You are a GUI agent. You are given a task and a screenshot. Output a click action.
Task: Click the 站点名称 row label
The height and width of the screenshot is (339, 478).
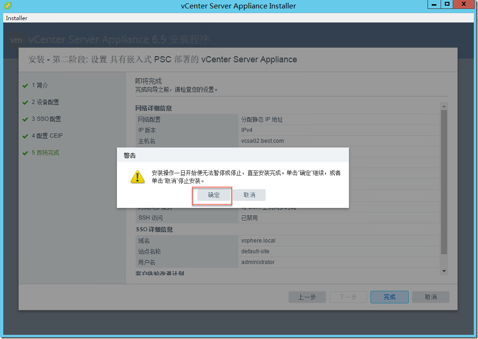[149, 251]
